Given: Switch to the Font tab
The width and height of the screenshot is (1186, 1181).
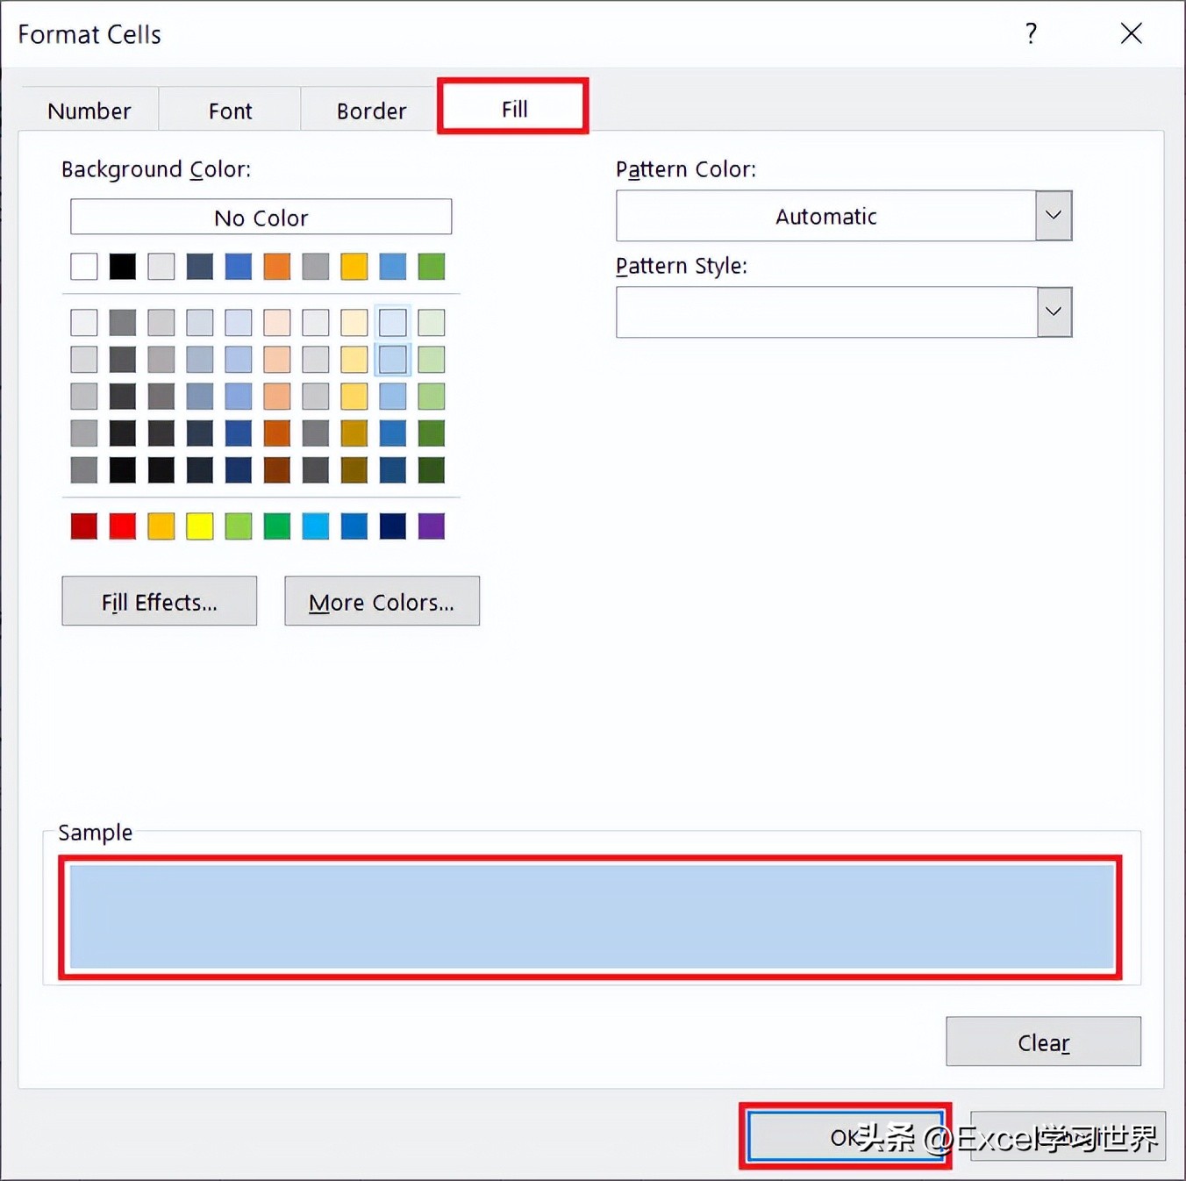Looking at the screenshot, I should [x=230, y=111].
